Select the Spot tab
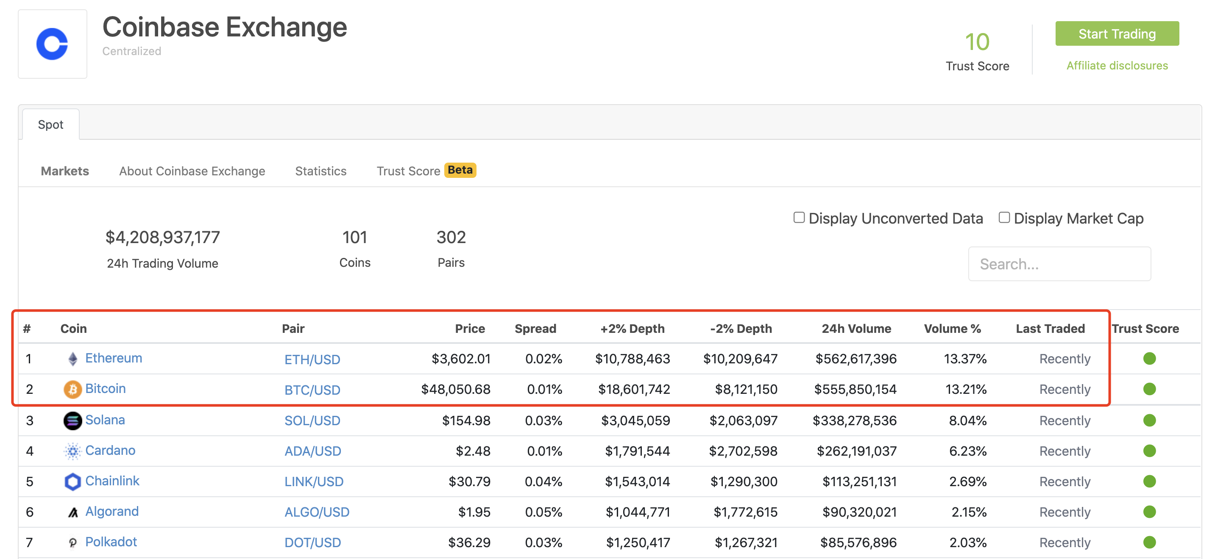1215x559 pixels. tap(50, 125)
